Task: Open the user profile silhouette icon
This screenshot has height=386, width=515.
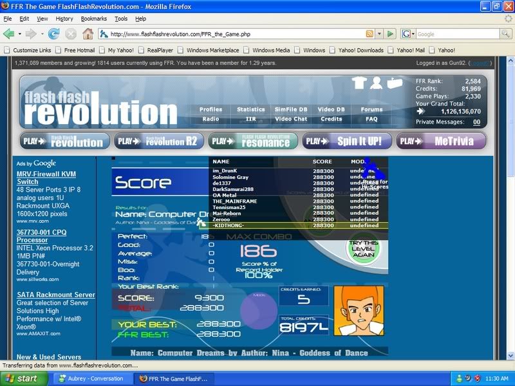Action: point(376,82)
